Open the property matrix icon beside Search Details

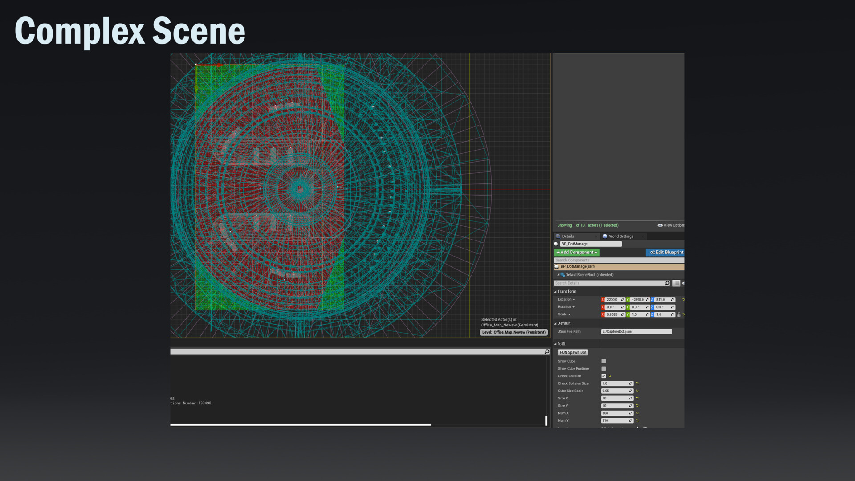click(x=676, y=283)
